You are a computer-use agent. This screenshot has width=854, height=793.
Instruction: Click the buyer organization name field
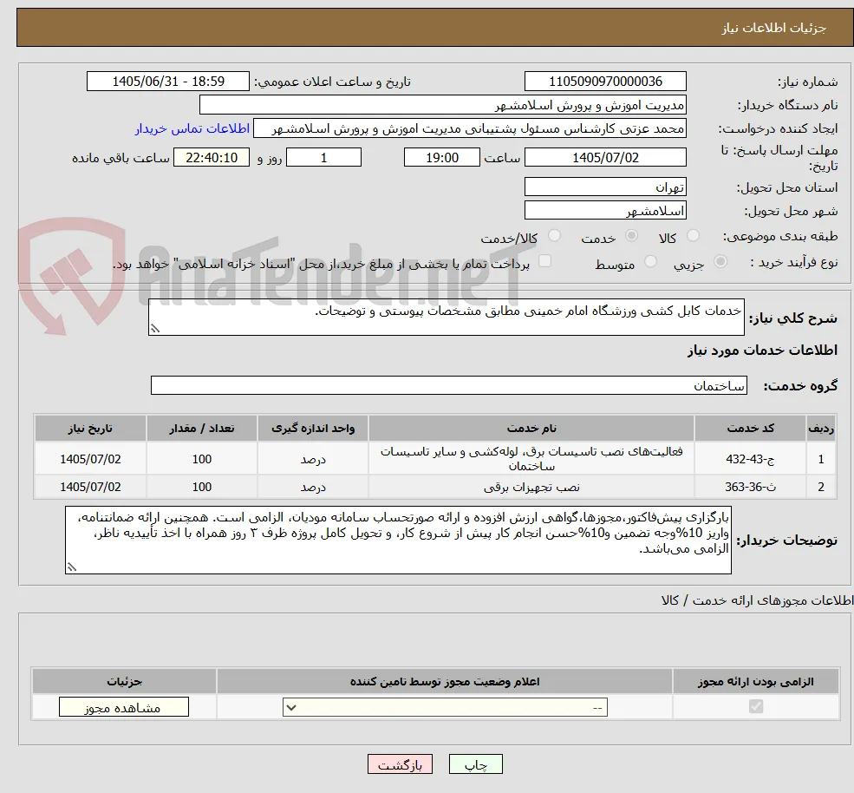coord(442,105)
